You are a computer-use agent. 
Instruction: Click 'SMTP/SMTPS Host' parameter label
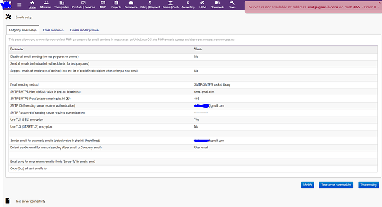[x=45, y=92]
